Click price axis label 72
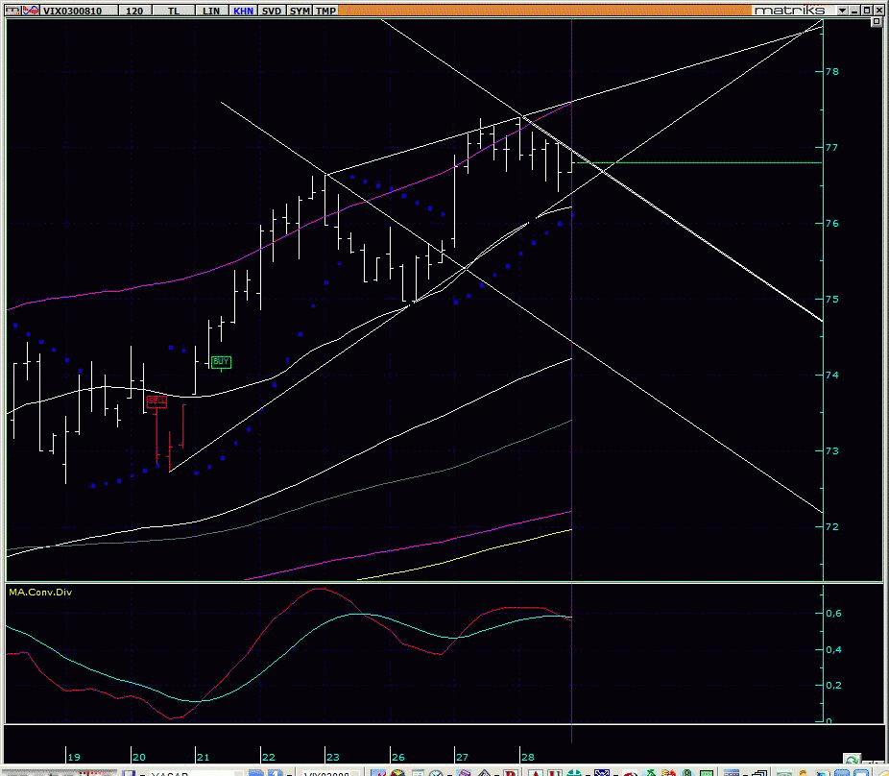Viewport: 889px width, 776px height. [x=831, y=527]
